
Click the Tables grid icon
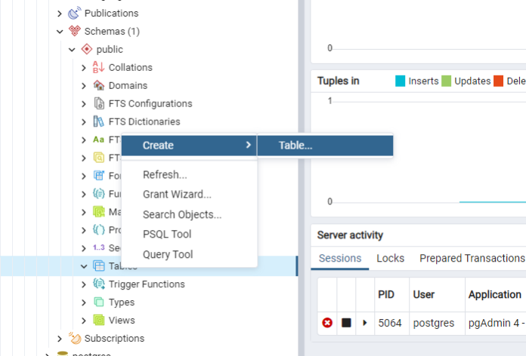coord(98,266)
